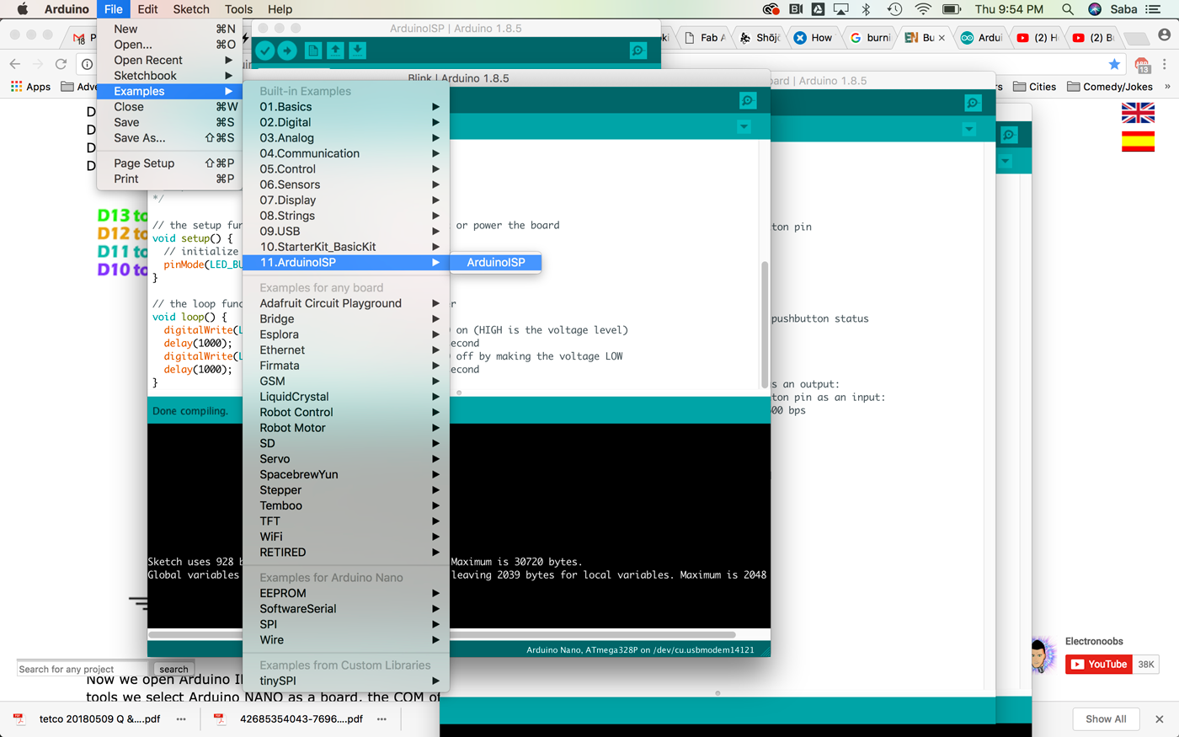The width and height of the screenshot is (1179, 737).
Task: Switch to the Spanish language flag
Action: pos(1138,142)
